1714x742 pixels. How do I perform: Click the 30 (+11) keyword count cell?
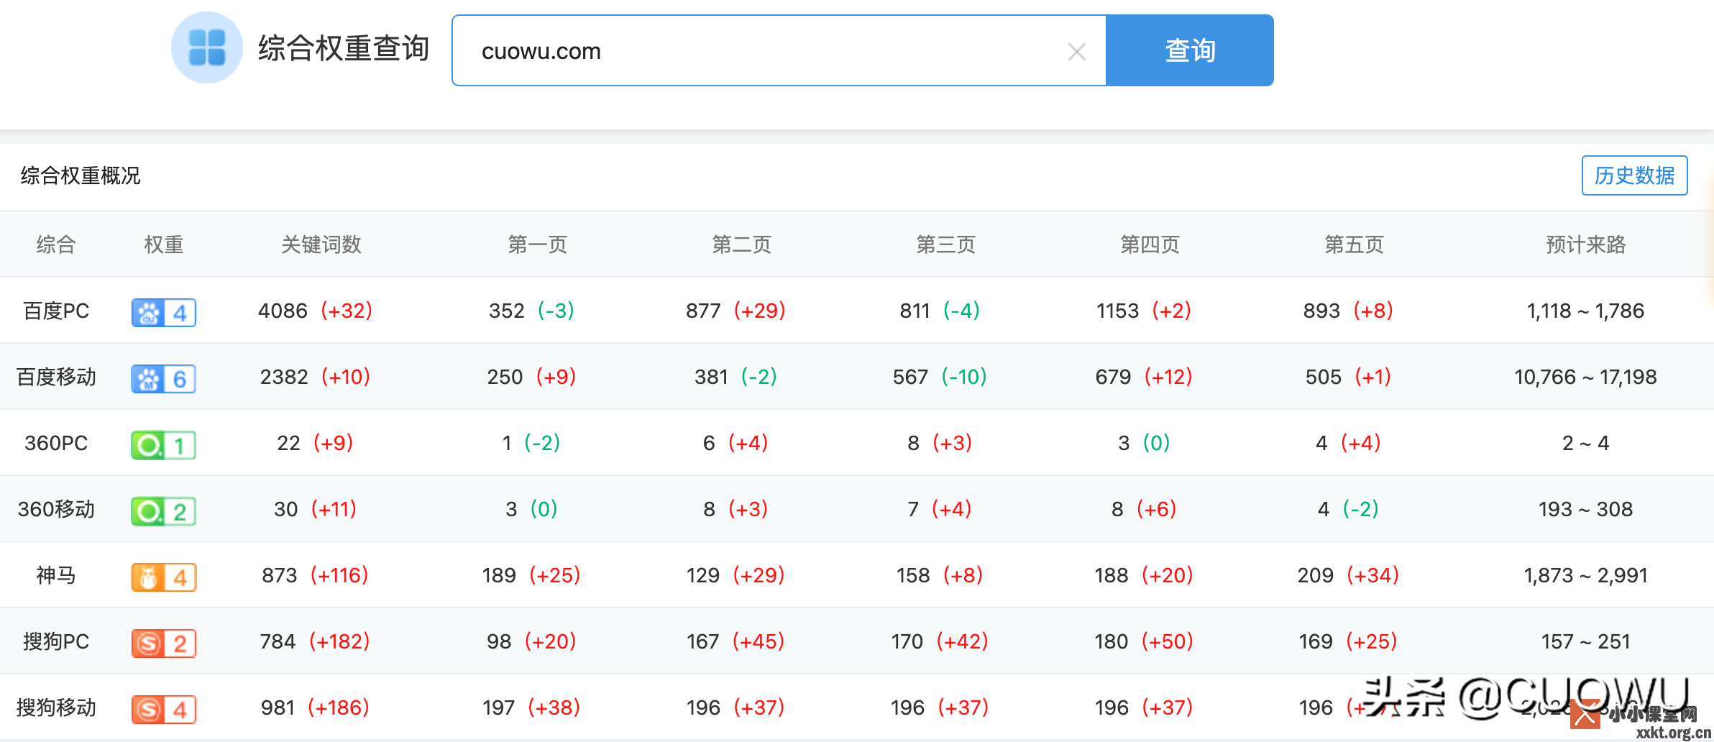click(315, 509)
